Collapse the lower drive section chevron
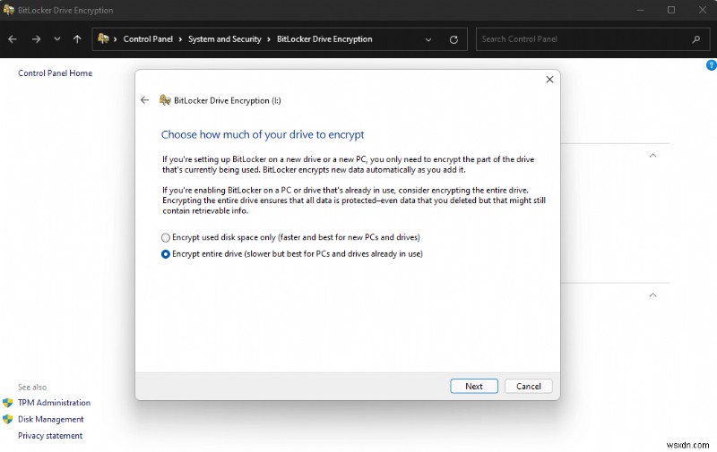This screenshot has height=452, width=717. click(653, 295)
